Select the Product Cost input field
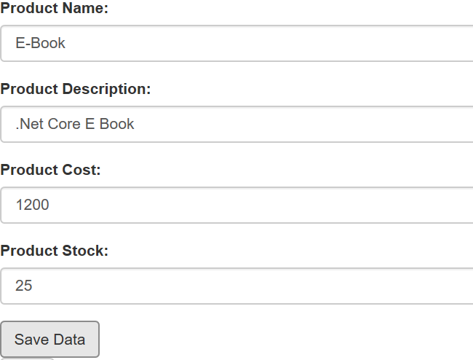This screenshot has height=360, width=473. [236, 206]
